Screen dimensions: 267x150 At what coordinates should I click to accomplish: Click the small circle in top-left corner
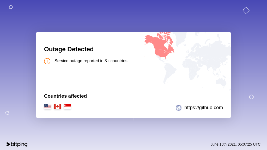click(x=11, y=7)
